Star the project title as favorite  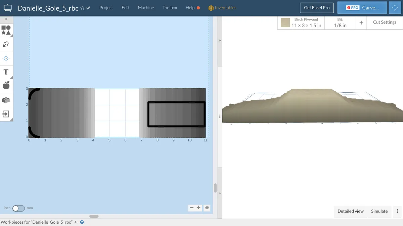pos(82,8)
